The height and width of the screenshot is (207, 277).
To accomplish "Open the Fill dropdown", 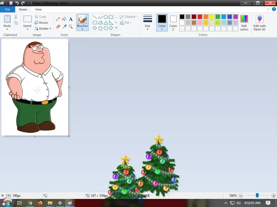I will pos(126,23).
